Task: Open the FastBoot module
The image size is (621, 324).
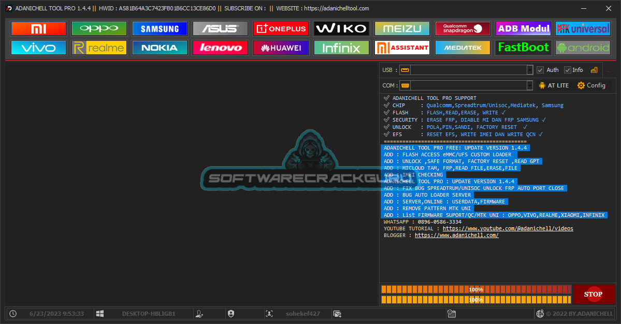Action: point(523,48)
